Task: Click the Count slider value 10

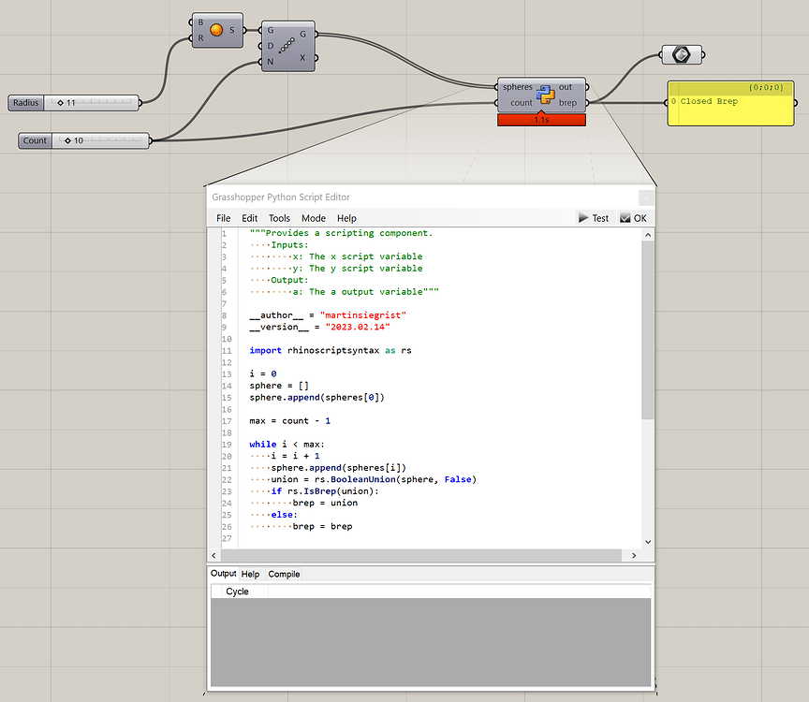Action: pos(78,141)
